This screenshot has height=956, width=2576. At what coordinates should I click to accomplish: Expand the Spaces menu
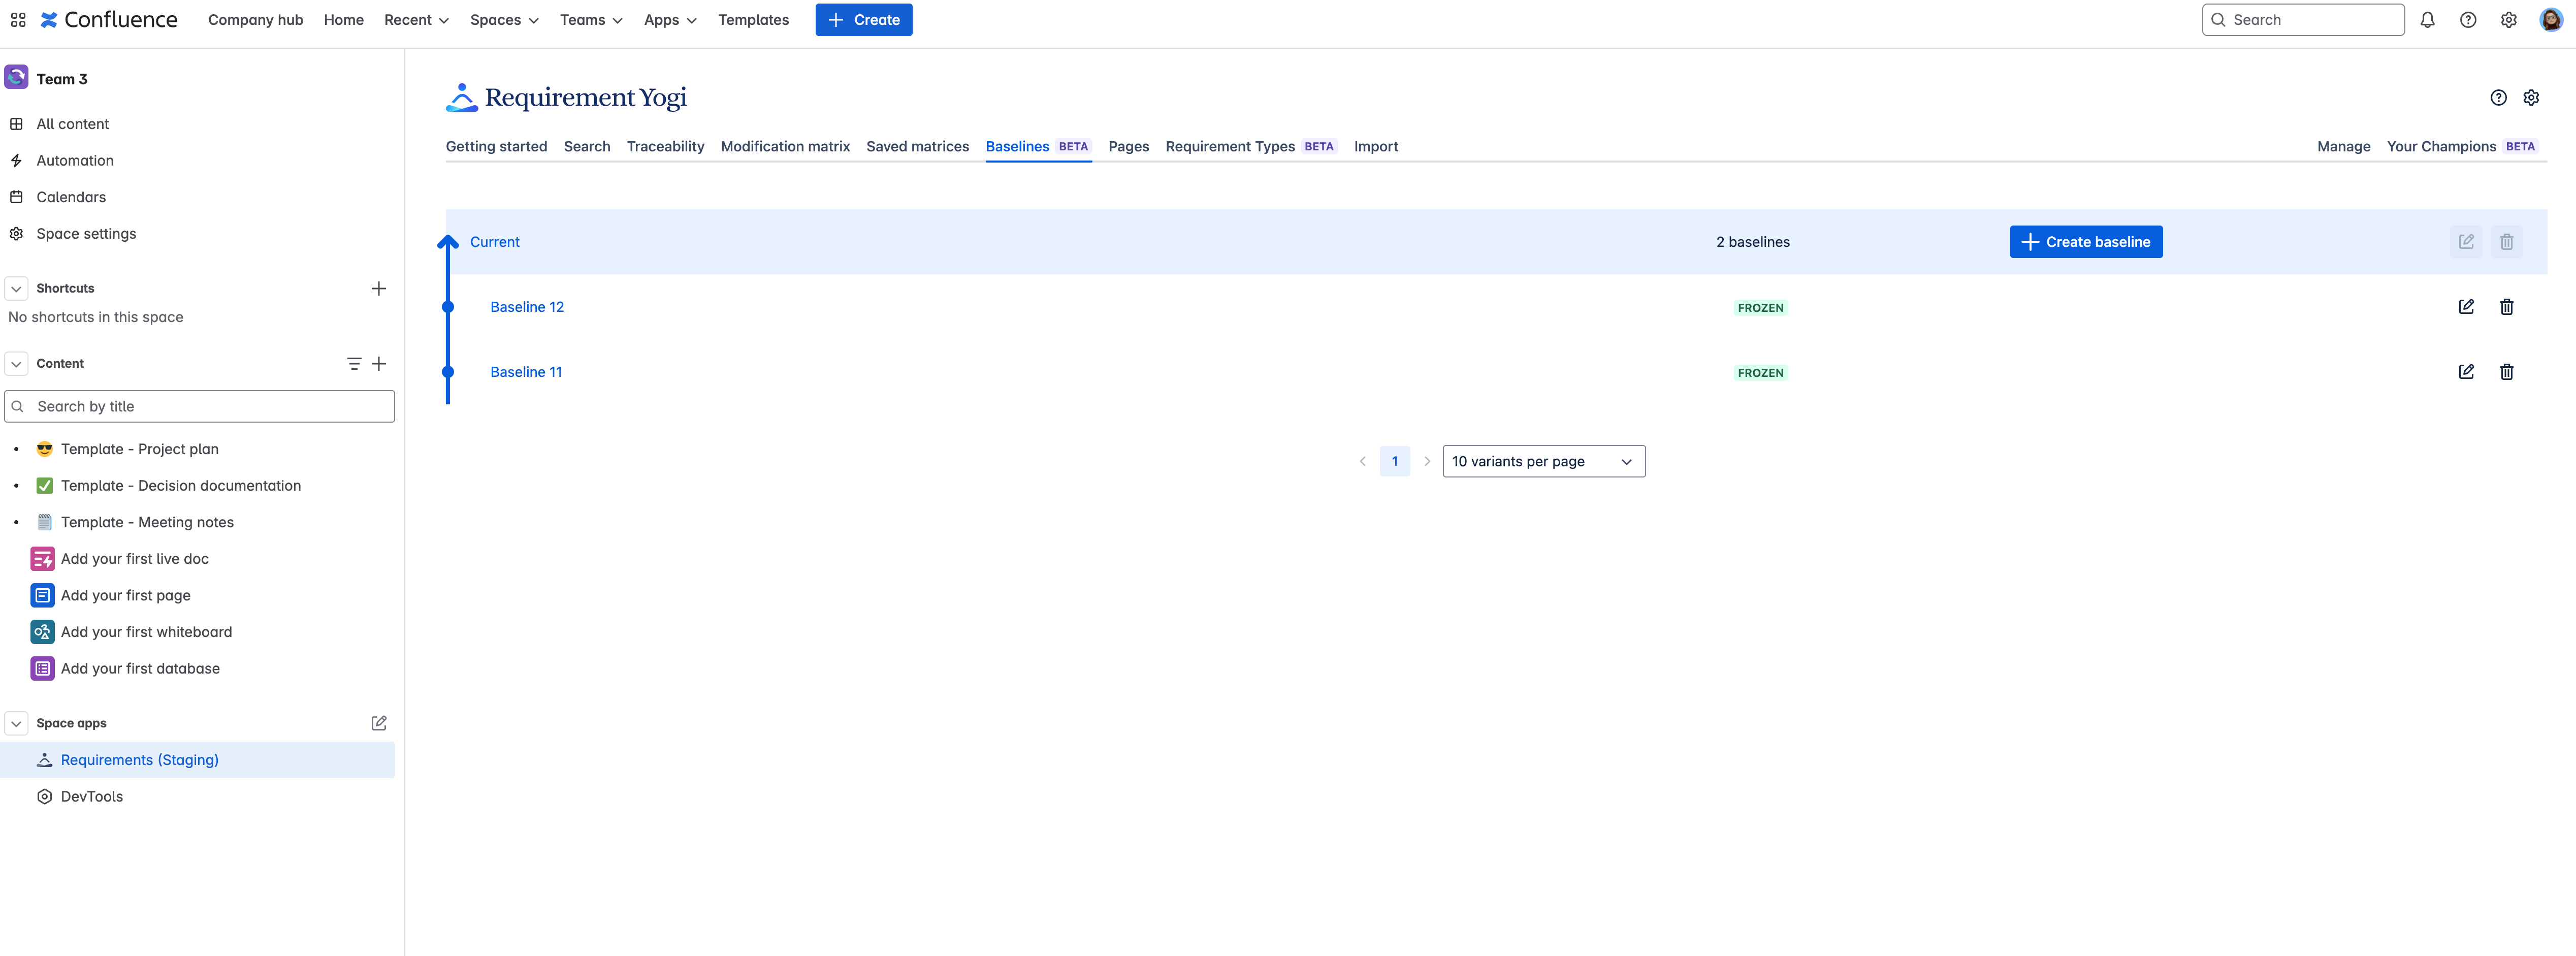(x=504, y=20)
